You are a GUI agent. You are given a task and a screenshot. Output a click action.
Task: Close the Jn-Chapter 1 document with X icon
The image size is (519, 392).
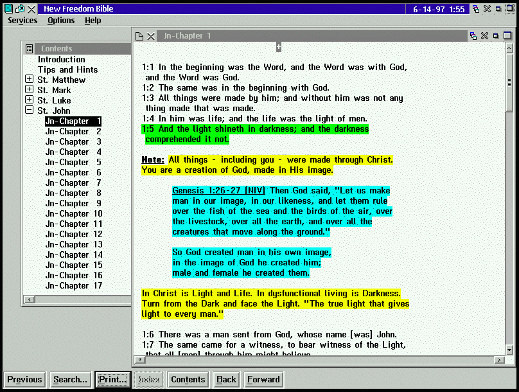pyautogui.click(x=151, y=36)
